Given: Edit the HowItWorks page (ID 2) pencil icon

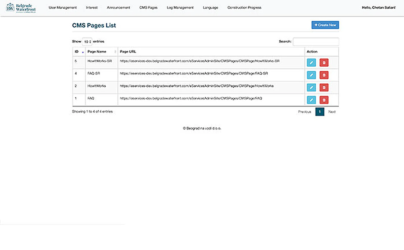Looking at the screenshot, I should tap(311, 88).
